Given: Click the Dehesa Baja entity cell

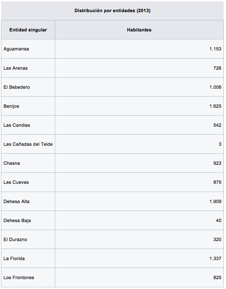Looking at the screenshot, I should pyautogui.click(x=17, y=221).
